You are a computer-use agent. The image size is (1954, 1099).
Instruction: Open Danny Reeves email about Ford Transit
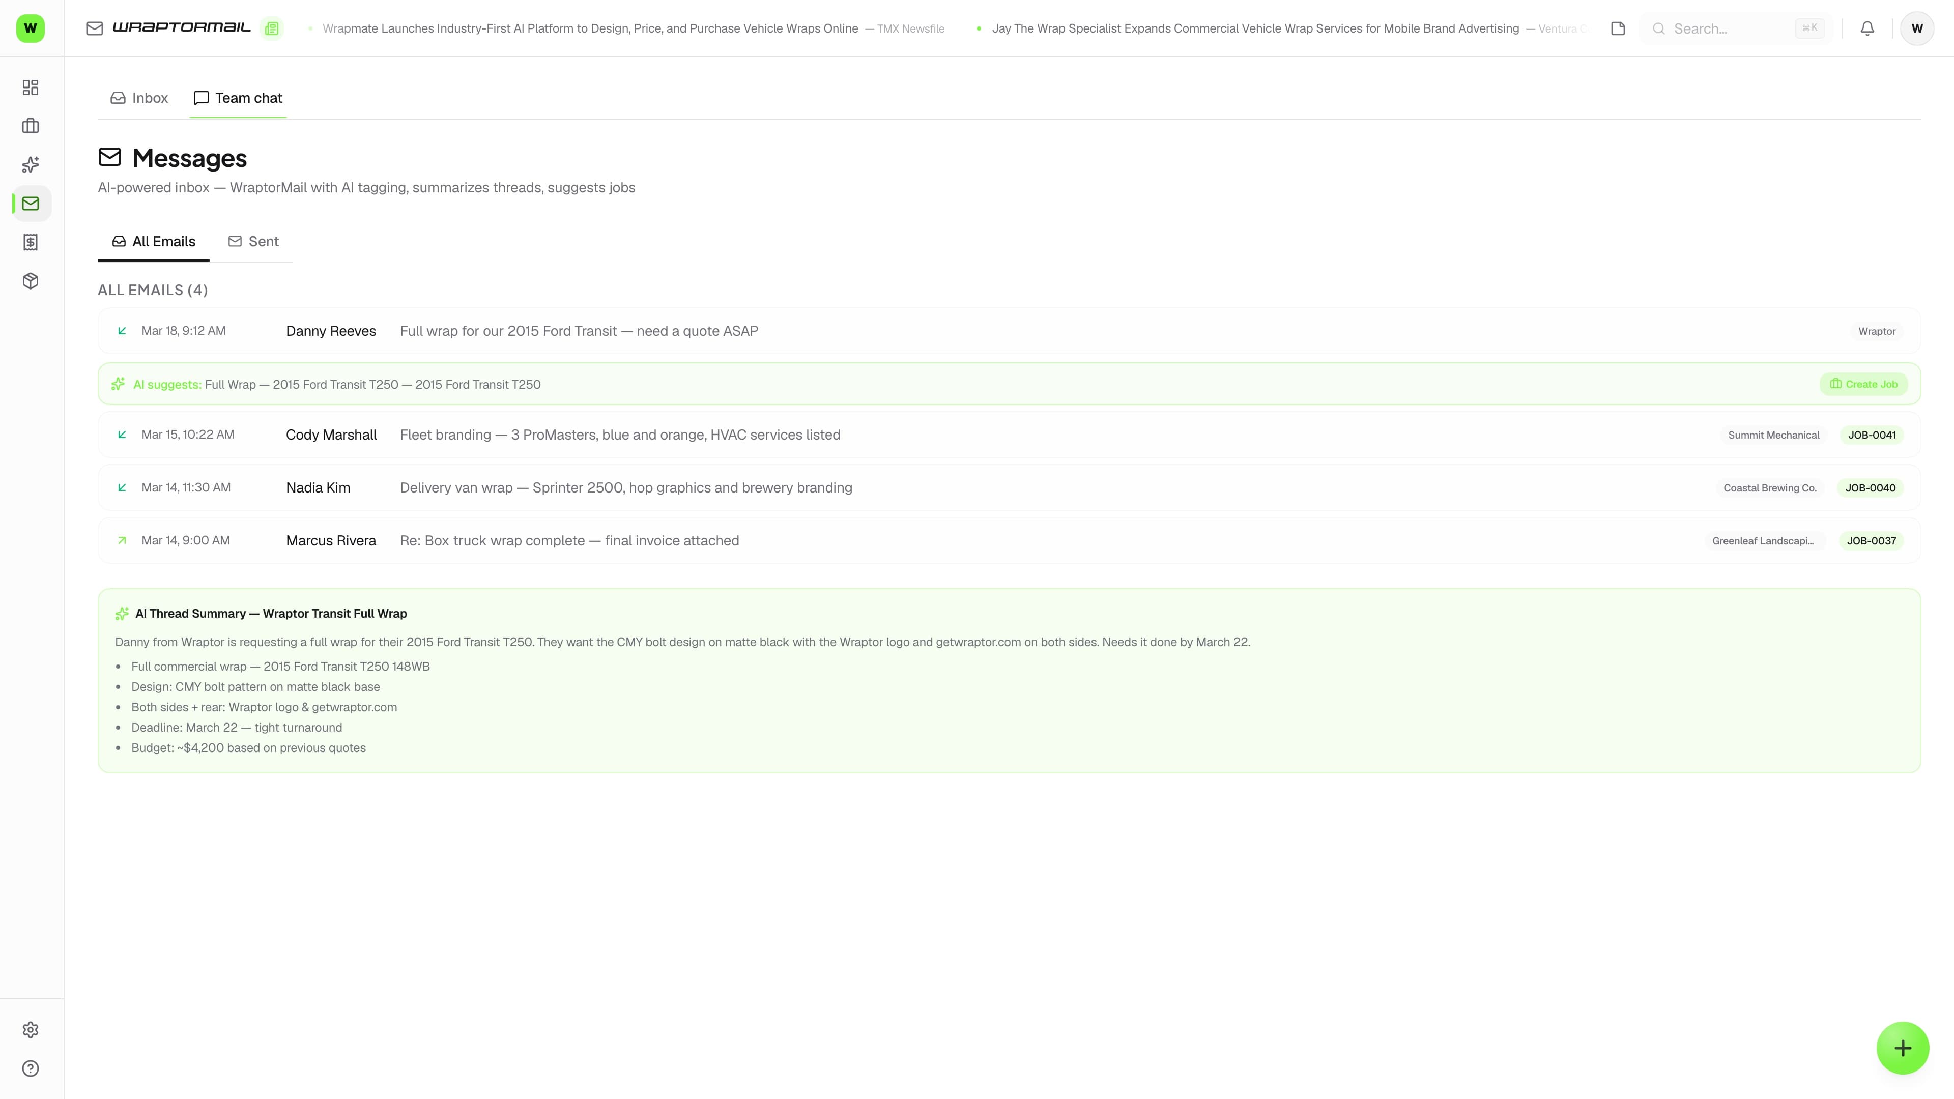pyautogui.click(x=1009, y=331)
